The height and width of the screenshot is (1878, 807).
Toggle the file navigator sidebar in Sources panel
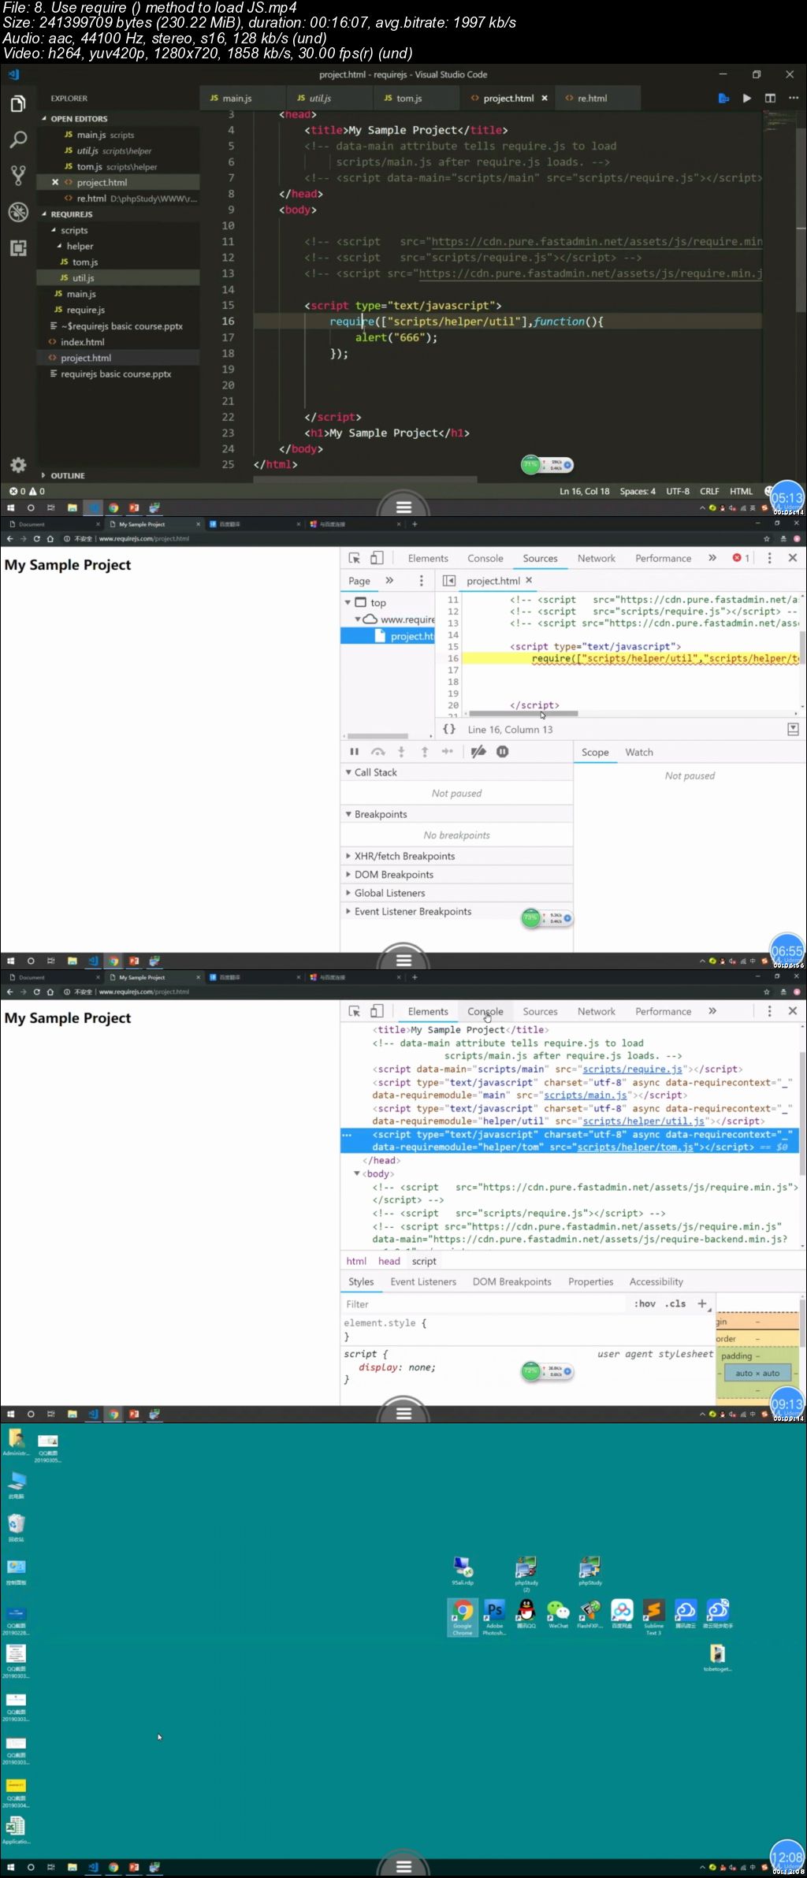click(449, 581)
